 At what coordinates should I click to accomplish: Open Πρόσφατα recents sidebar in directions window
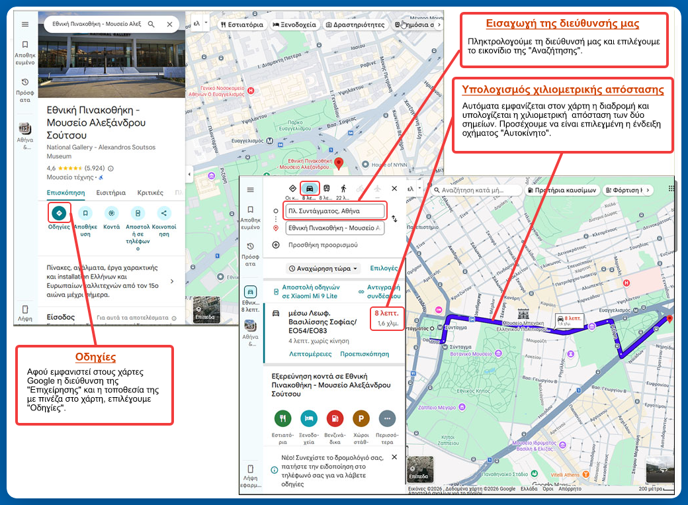[250, 254]
